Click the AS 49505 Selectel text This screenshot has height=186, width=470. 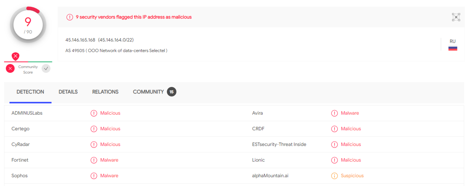pyautogui.click(x=116, y=51)
